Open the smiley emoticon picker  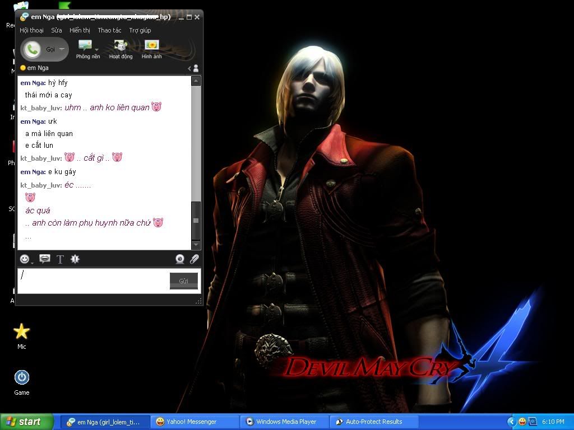pos(25,259)
